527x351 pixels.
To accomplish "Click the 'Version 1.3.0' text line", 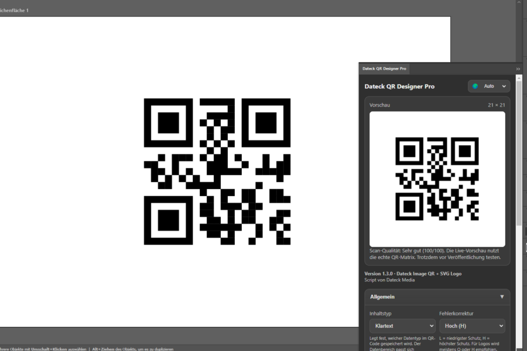I will (413, 274).
